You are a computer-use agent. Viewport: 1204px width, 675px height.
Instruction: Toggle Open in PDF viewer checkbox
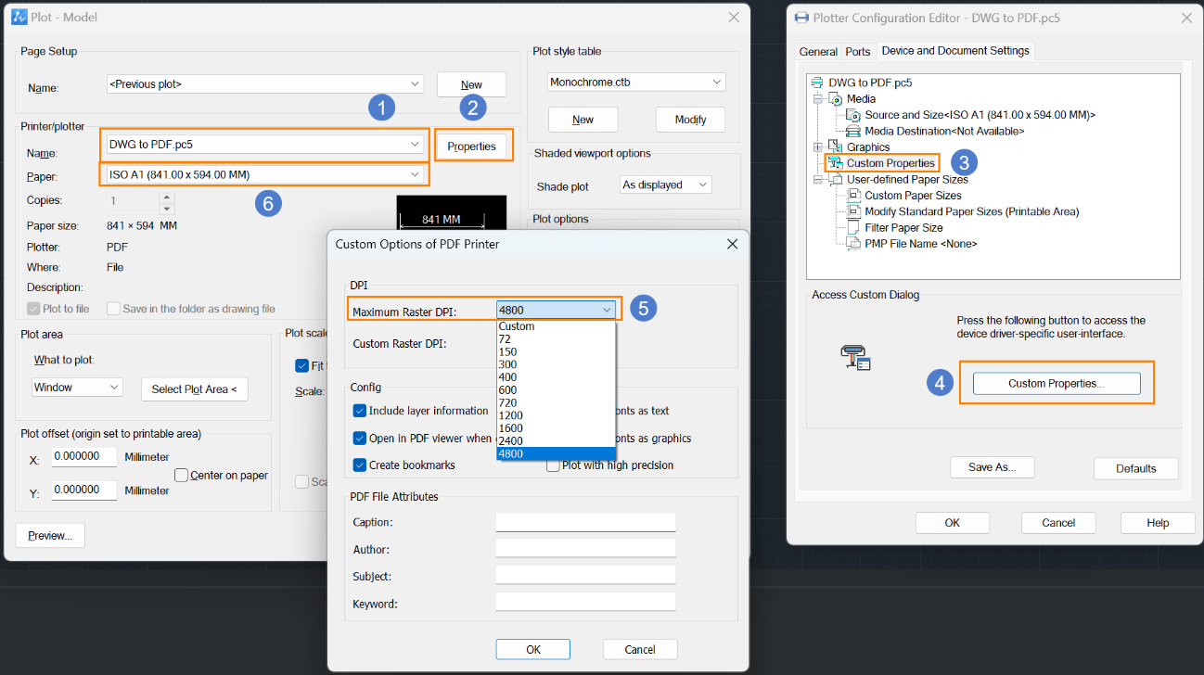coord(360,439)
